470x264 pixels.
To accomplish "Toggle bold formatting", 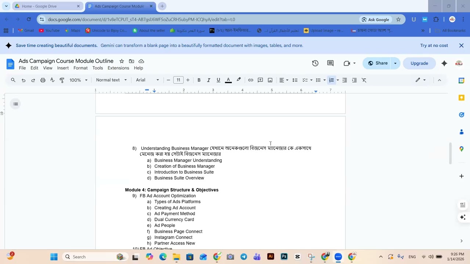I will [x=199, y=80].
